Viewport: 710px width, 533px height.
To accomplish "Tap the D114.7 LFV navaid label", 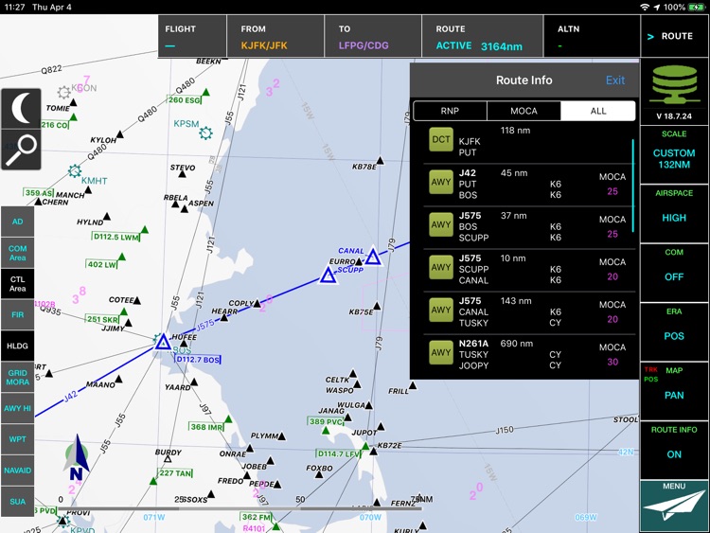I will [x=338, y=453].
